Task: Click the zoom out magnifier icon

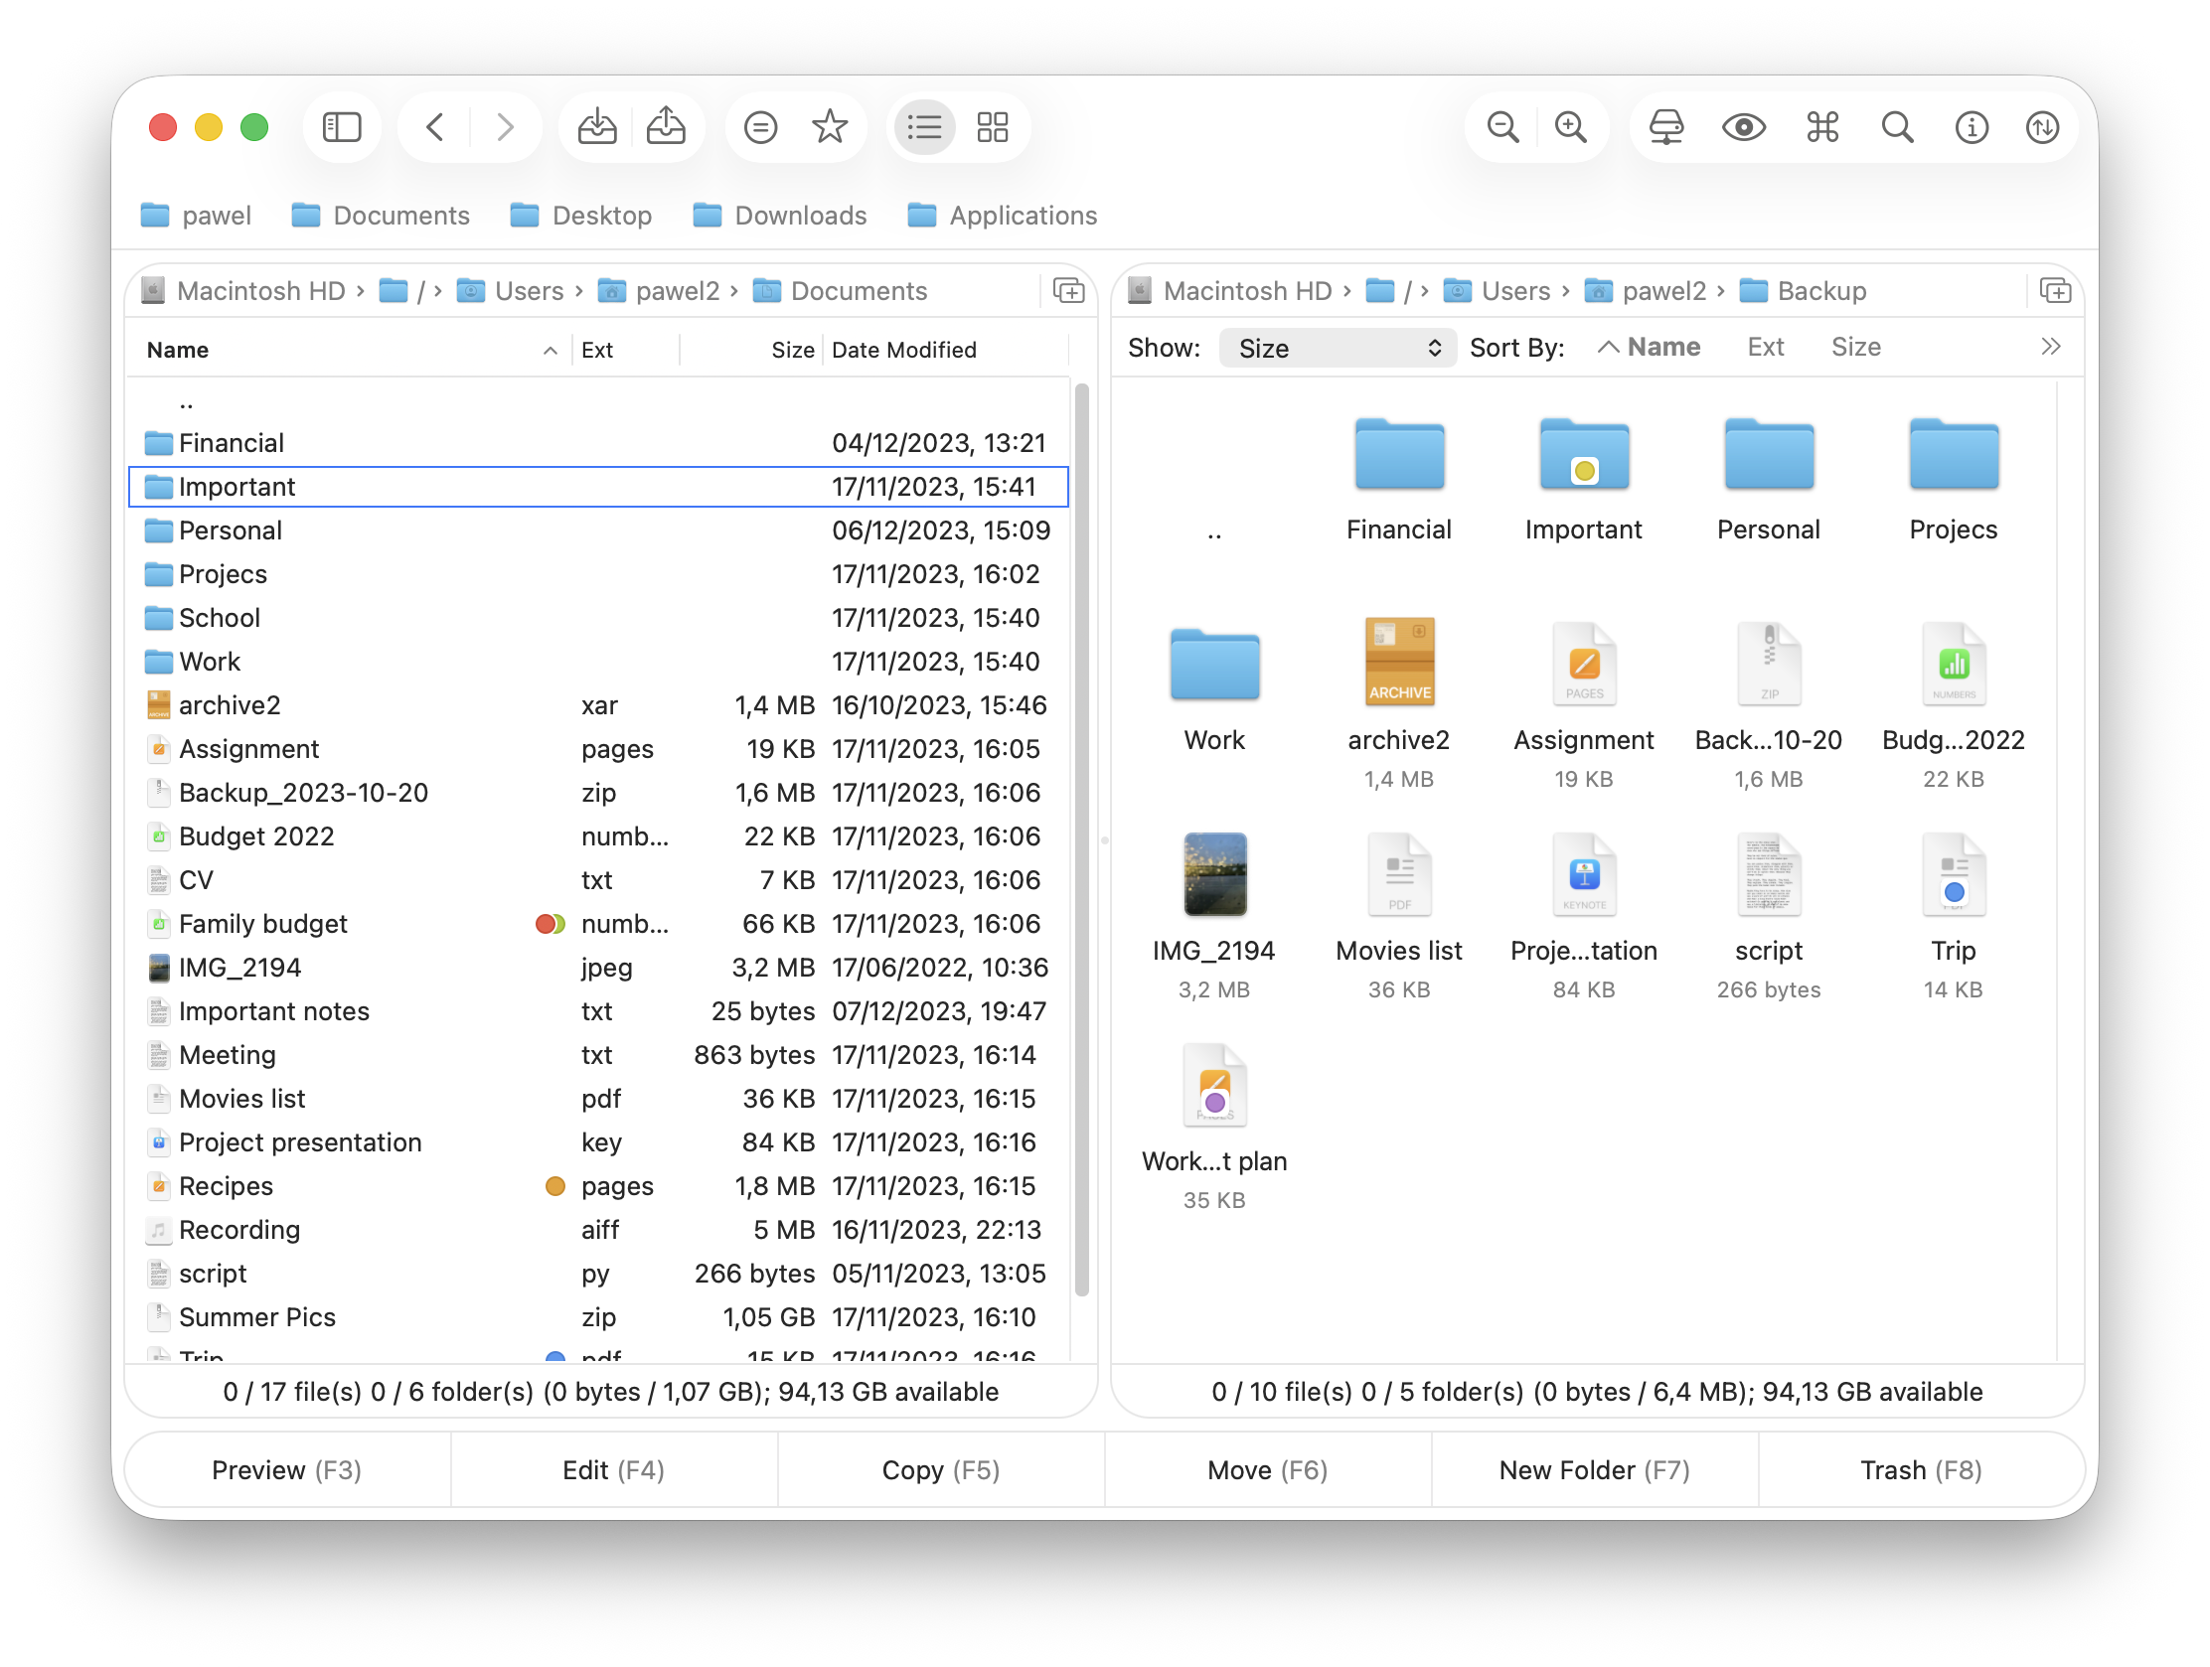Action: (x=1501, y=127)
